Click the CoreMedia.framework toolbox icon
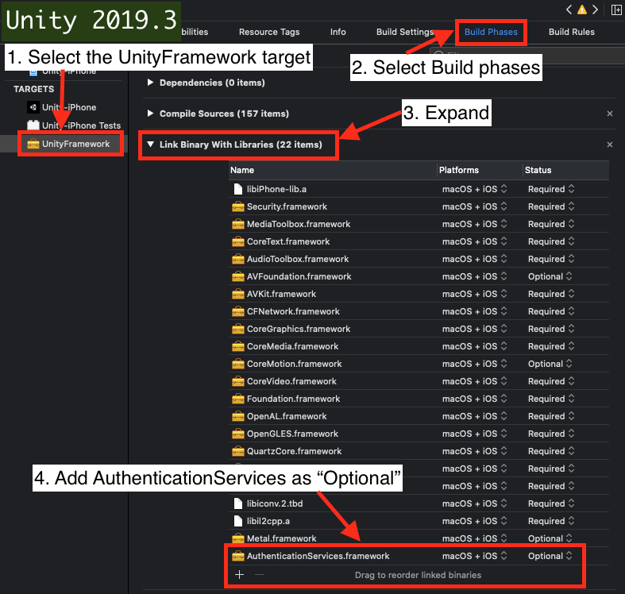This screenshot has width=625, height=594. (238, 346)
